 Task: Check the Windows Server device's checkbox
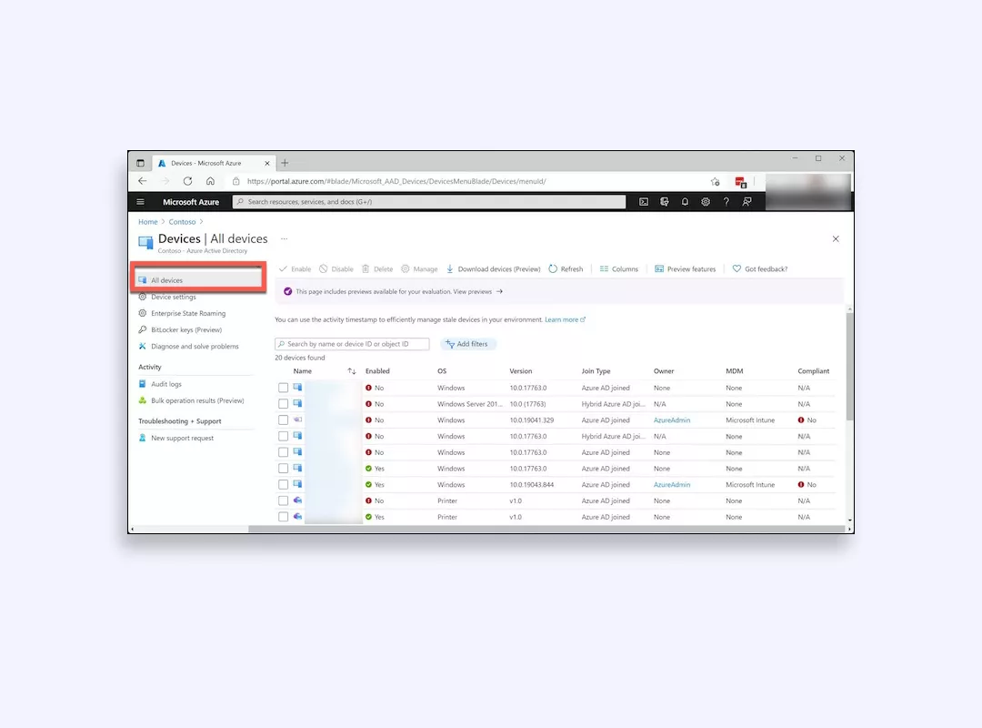click(283, 404)
